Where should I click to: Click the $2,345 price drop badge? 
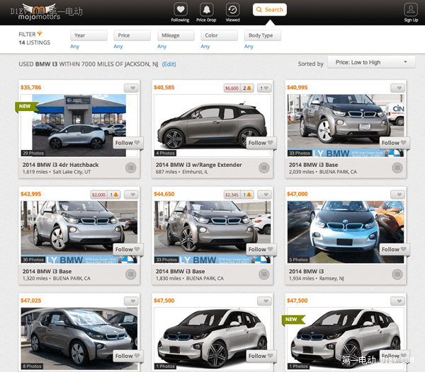point(232,194)
